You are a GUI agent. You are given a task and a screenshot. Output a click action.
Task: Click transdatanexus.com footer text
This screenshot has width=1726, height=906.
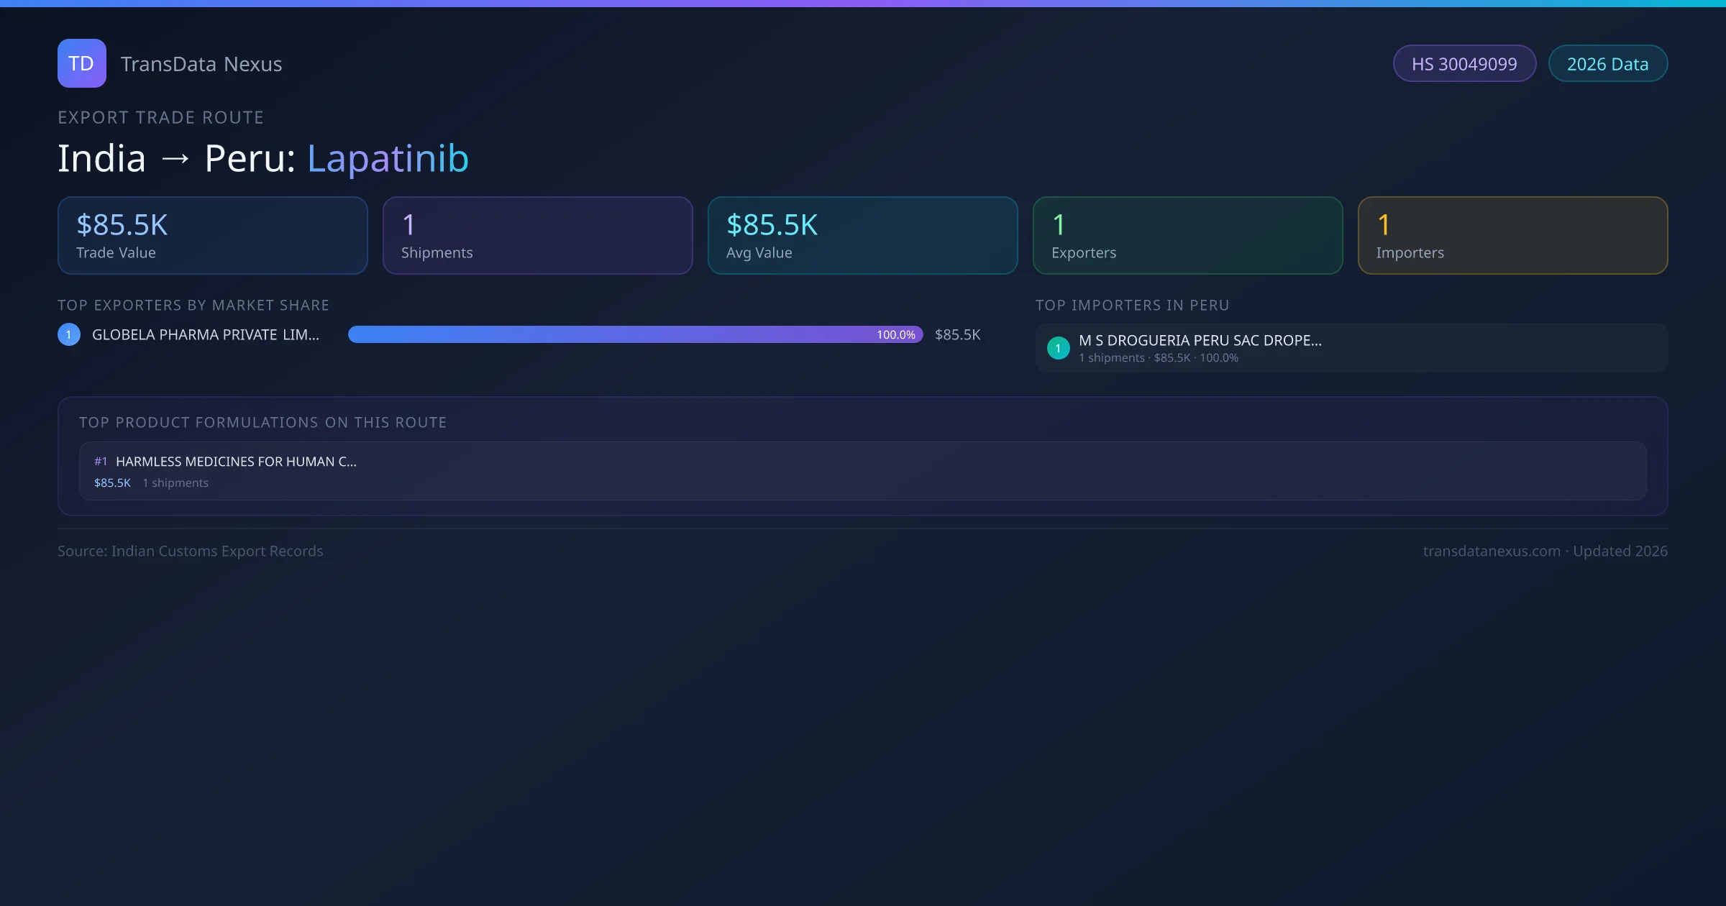1491,551
